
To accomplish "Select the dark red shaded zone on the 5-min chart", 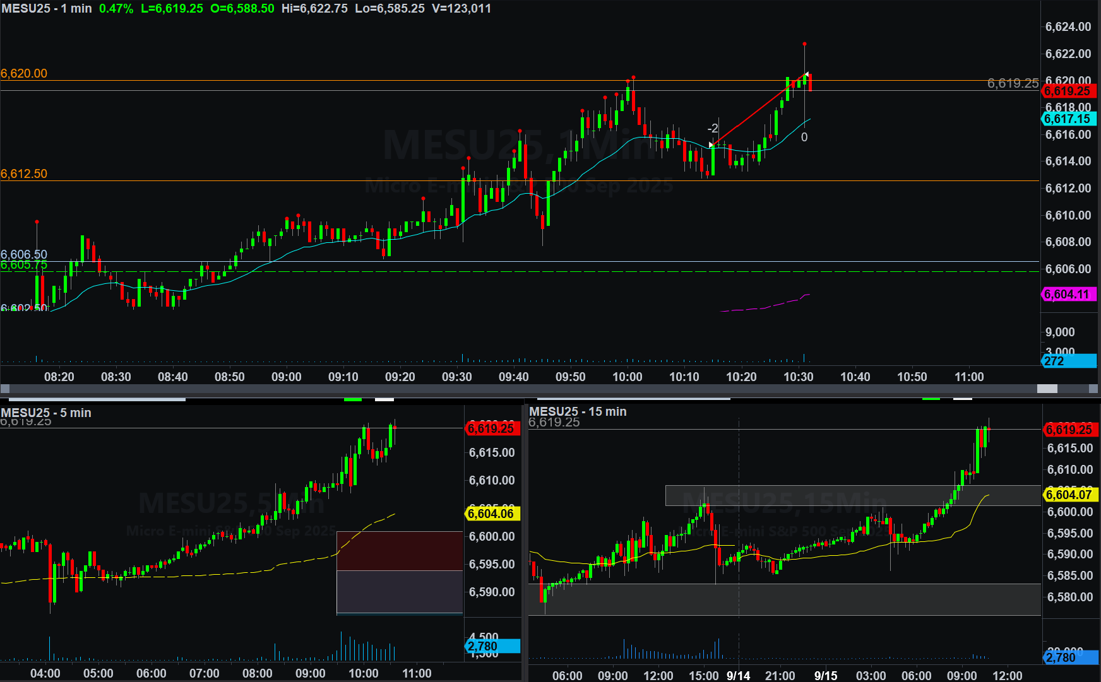I will (400, 551).
